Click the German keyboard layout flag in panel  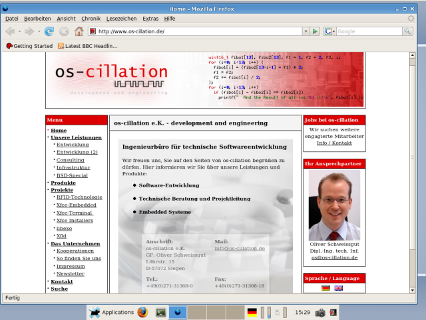click(252, 313)
